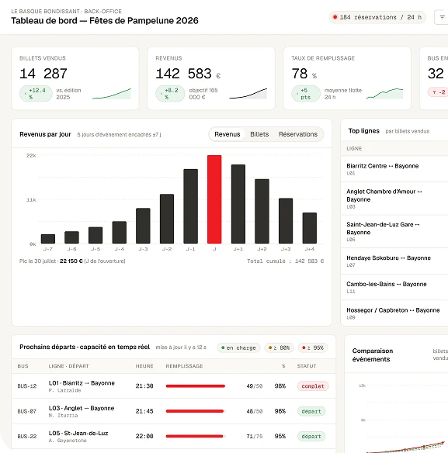Open the Saint-Jean-de-Luz Gare ↔ Bayonne row
Viewport: 448px width, 453px height.
[x=394, y=231]
